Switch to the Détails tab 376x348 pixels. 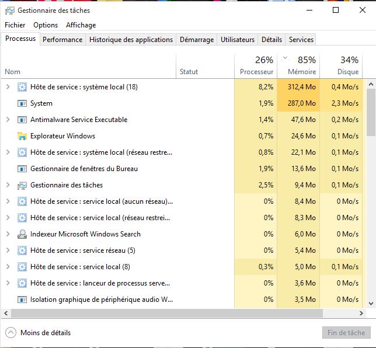[x=271, y=40]
